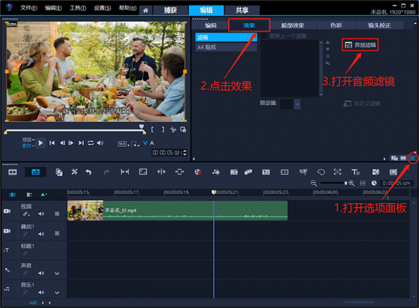419x308 pixels.
Task: Move filter down with the down arrow
Action: pyautogui.click(x=328, y=49)
